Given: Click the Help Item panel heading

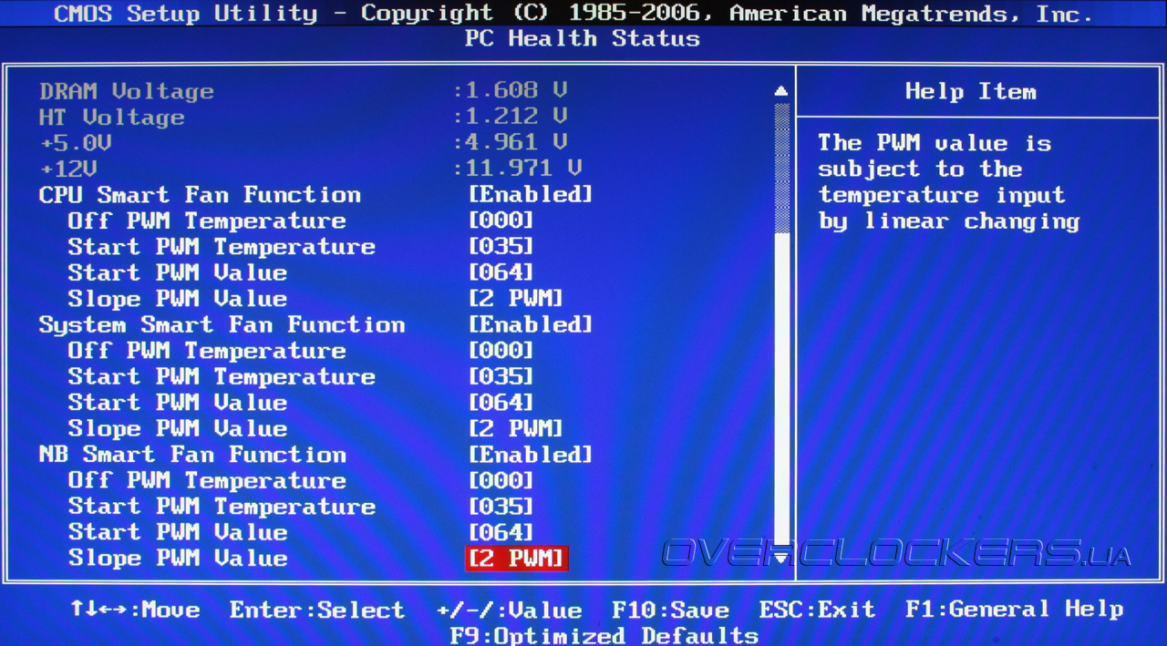Looking at the screenshot, I should click(x=970, y=91).
